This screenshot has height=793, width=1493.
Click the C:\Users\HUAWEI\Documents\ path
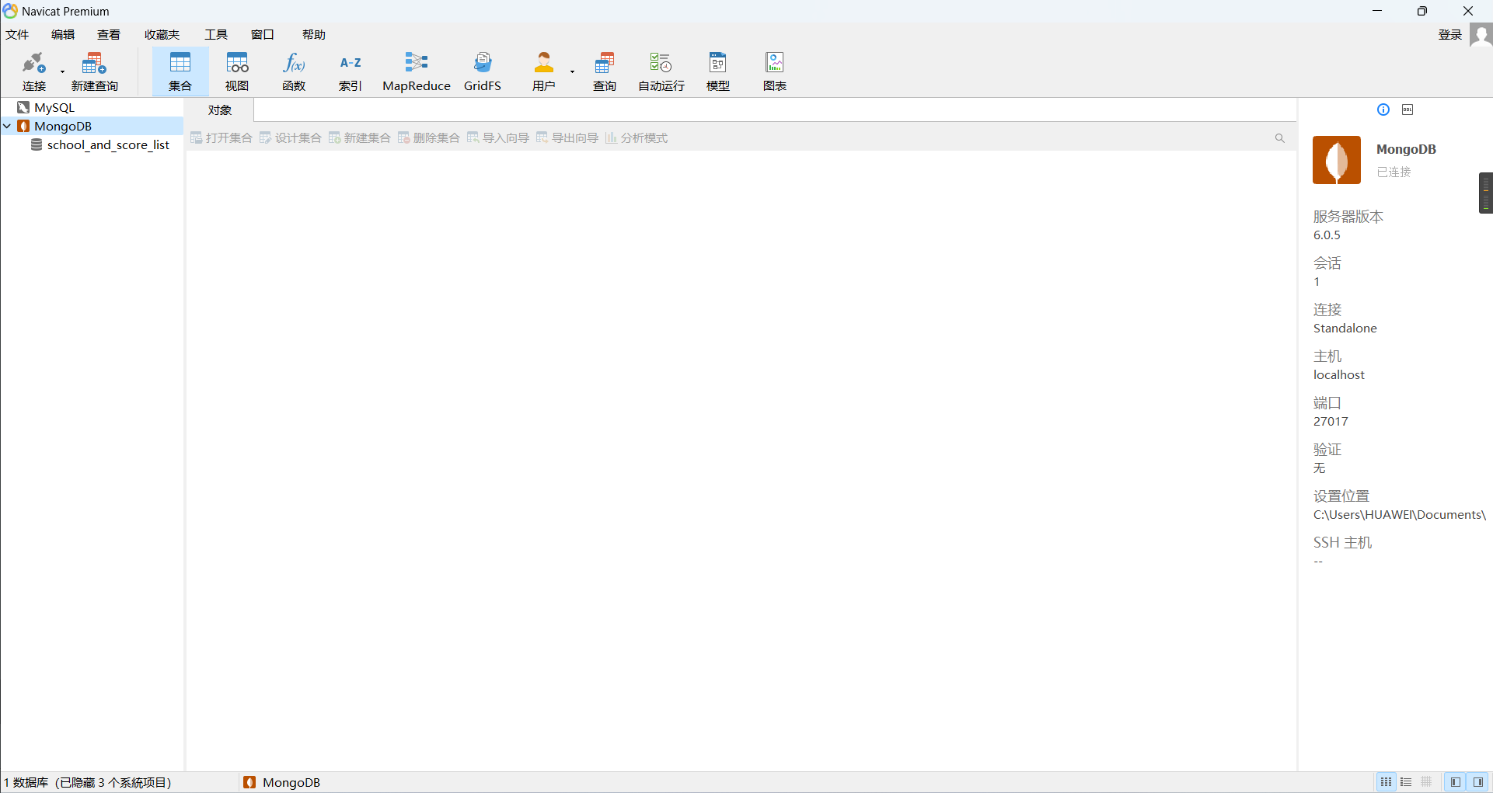1399,514
